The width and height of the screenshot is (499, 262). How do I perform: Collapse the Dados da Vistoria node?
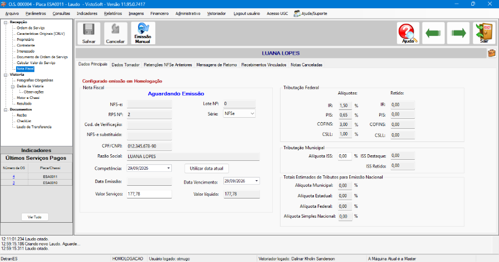pos(13,86)
